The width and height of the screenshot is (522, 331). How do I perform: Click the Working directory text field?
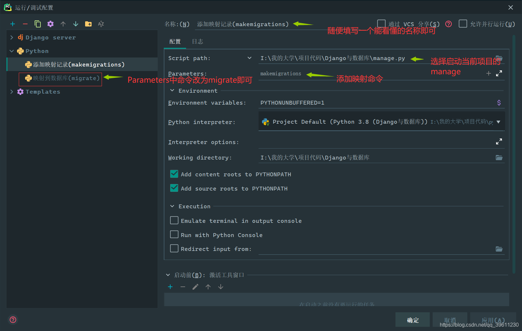point(376,158)
